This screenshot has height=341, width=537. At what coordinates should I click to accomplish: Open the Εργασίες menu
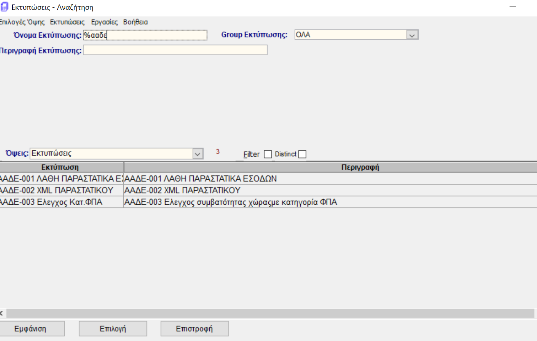point(104,22)
